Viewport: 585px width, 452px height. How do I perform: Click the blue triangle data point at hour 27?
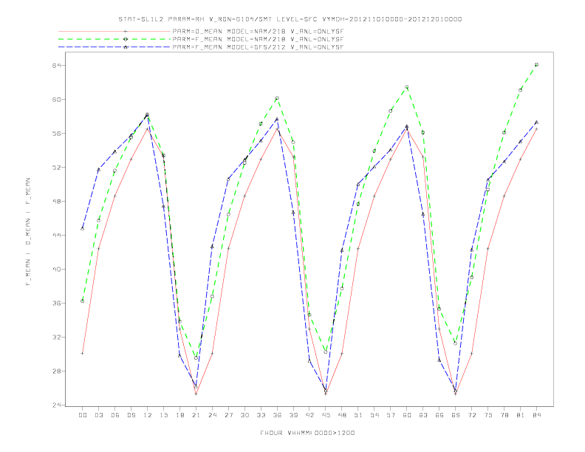(228, 179)
